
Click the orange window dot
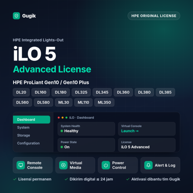pos(62,118)
